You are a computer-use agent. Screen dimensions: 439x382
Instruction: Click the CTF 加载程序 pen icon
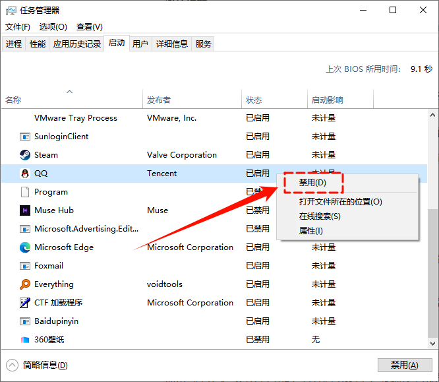point(25,303)
